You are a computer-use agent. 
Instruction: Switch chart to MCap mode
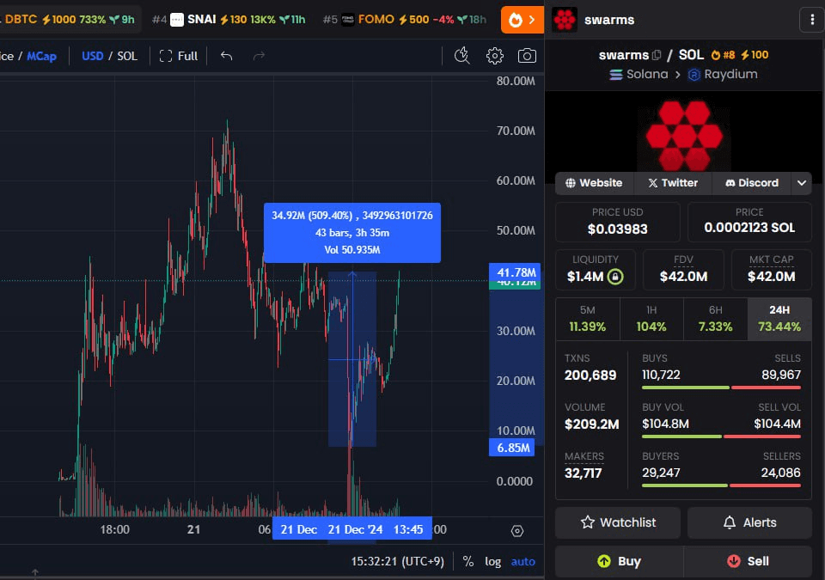click(x=41, y=56)
